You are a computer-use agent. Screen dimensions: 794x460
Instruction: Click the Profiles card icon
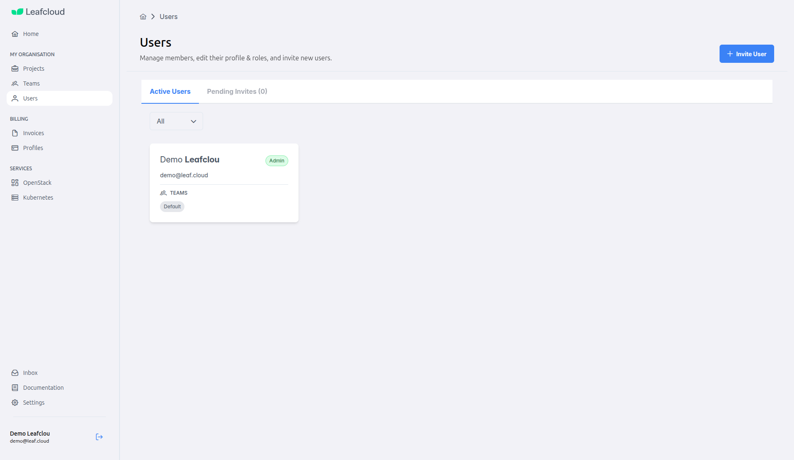tap(15, 148)
